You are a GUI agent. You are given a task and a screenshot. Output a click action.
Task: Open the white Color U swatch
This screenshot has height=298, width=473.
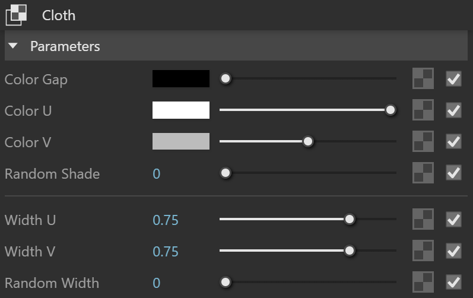pos(180,110)
